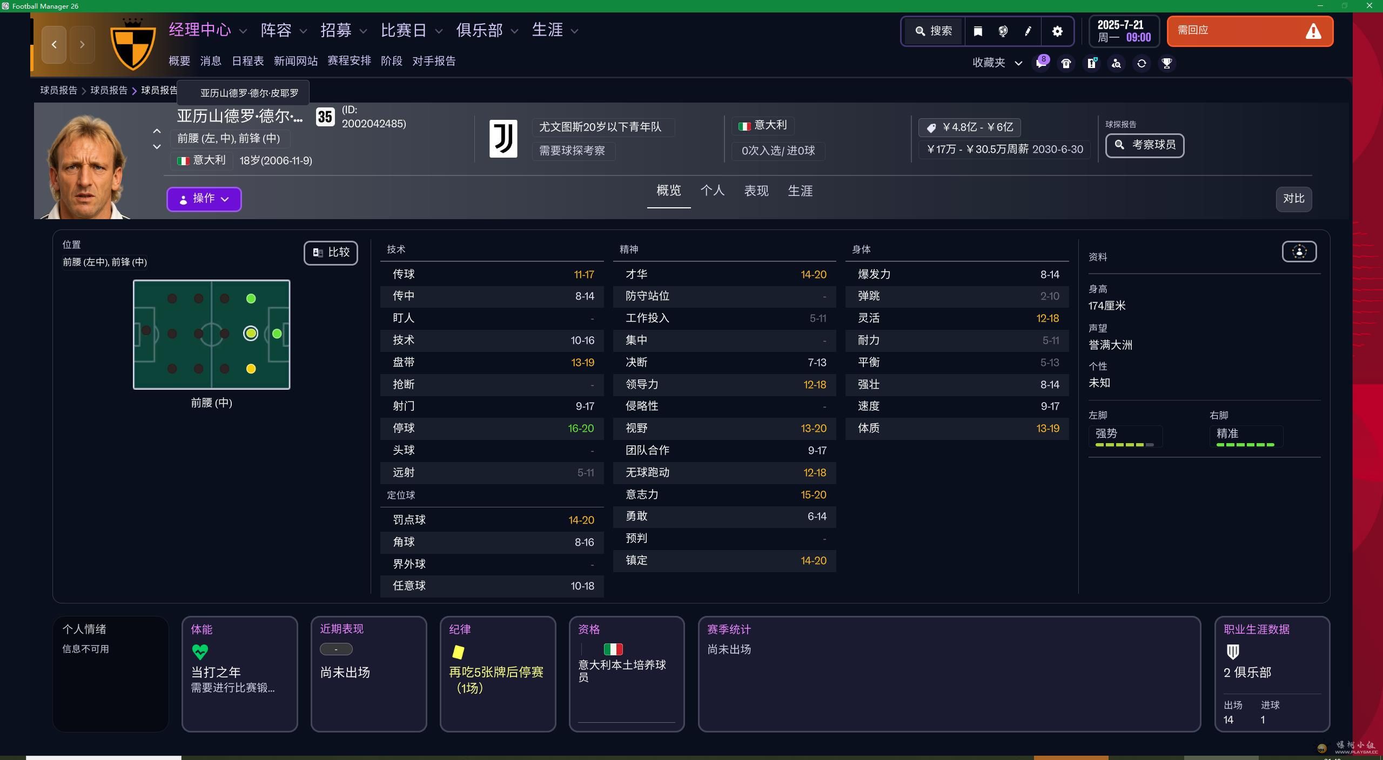Select the 前锋 (中) position dot on pitch
The width and height of the screenshot is (1383, 760).
click(277, 334)
